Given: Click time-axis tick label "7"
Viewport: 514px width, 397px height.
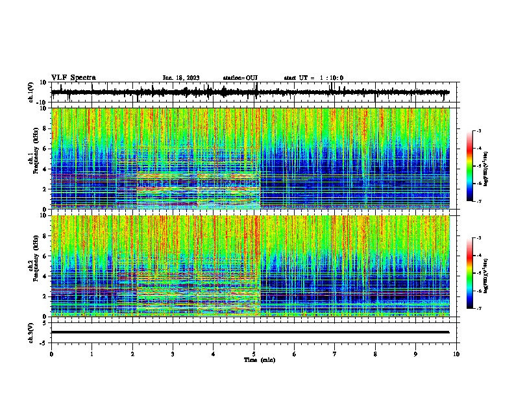Looking at the screenshot, I should tap(335, 354).
